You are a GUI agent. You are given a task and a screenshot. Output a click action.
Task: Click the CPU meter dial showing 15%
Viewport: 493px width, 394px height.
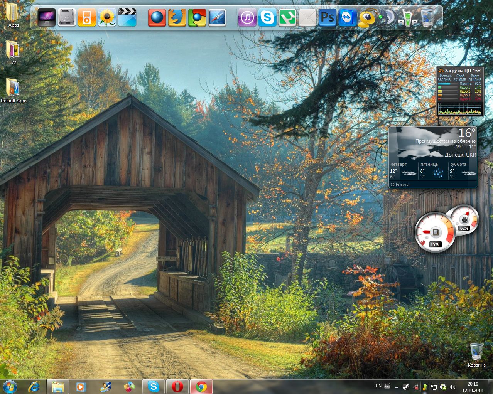pos(435,232)
